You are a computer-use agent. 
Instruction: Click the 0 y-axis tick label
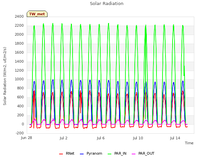(x=23, y=124)
